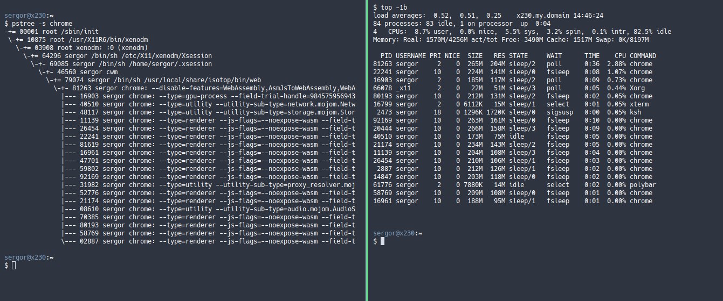Click pstree row 40510 network.mojom utility

tap(208, 104)
